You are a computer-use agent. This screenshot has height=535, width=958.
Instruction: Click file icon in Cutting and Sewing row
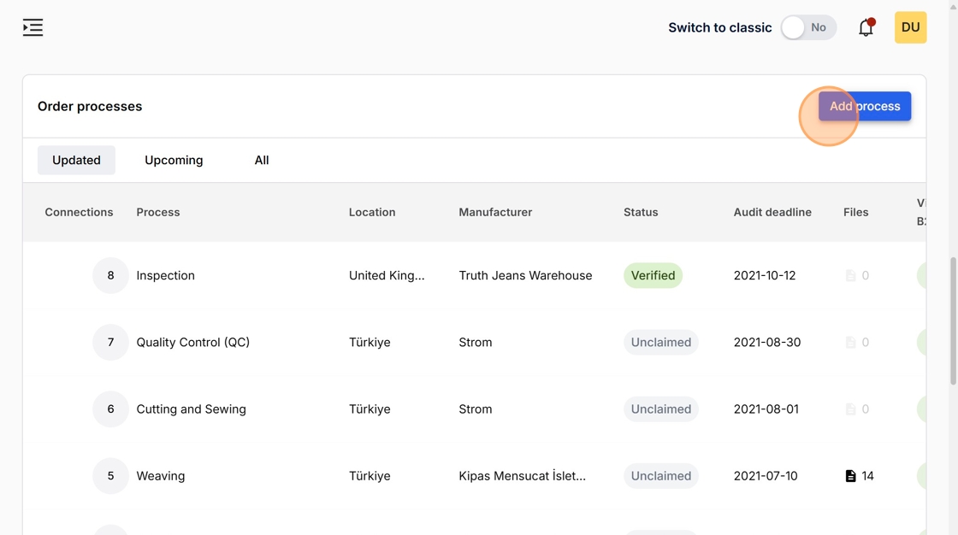(850, 409)
